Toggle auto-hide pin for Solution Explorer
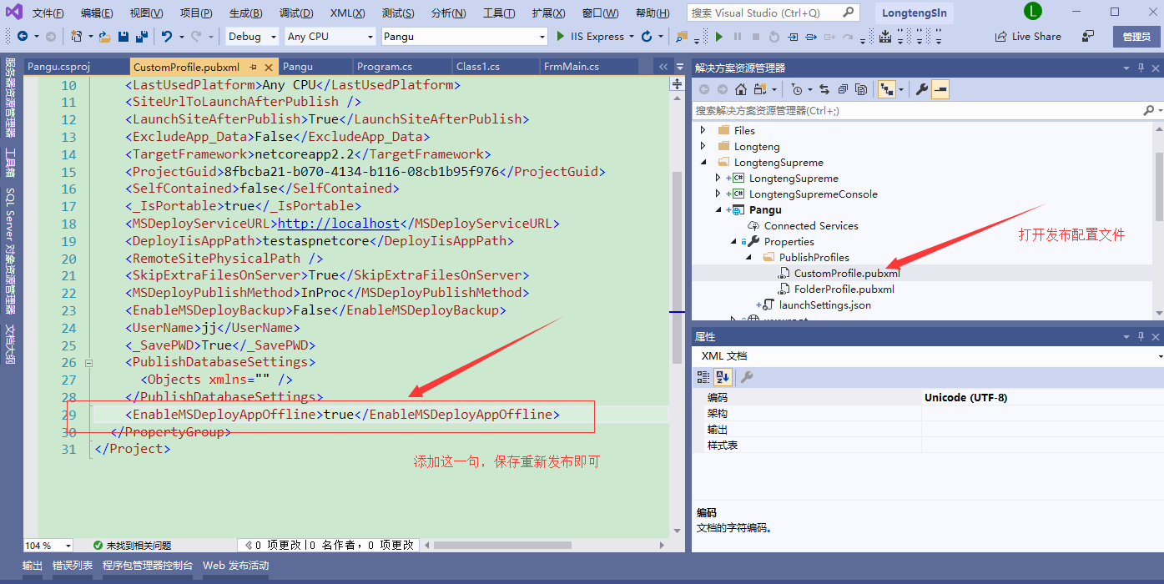 [x=1142, y=68]
